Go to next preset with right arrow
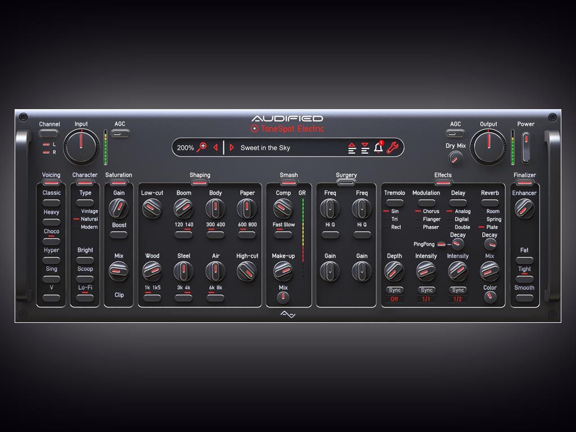The width and height of the screenshot is (576, 432). click(231, 147)
